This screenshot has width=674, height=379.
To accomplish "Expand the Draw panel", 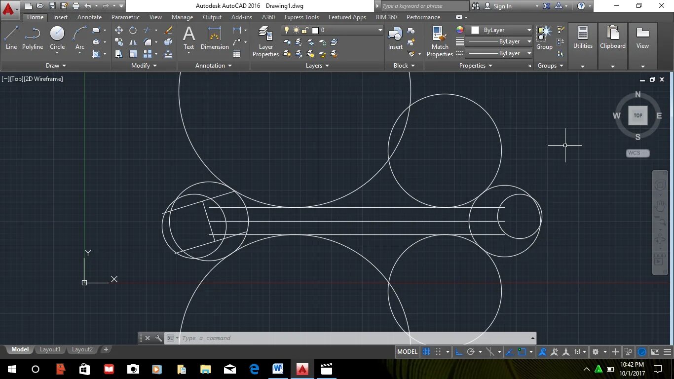I will (56, 66).
